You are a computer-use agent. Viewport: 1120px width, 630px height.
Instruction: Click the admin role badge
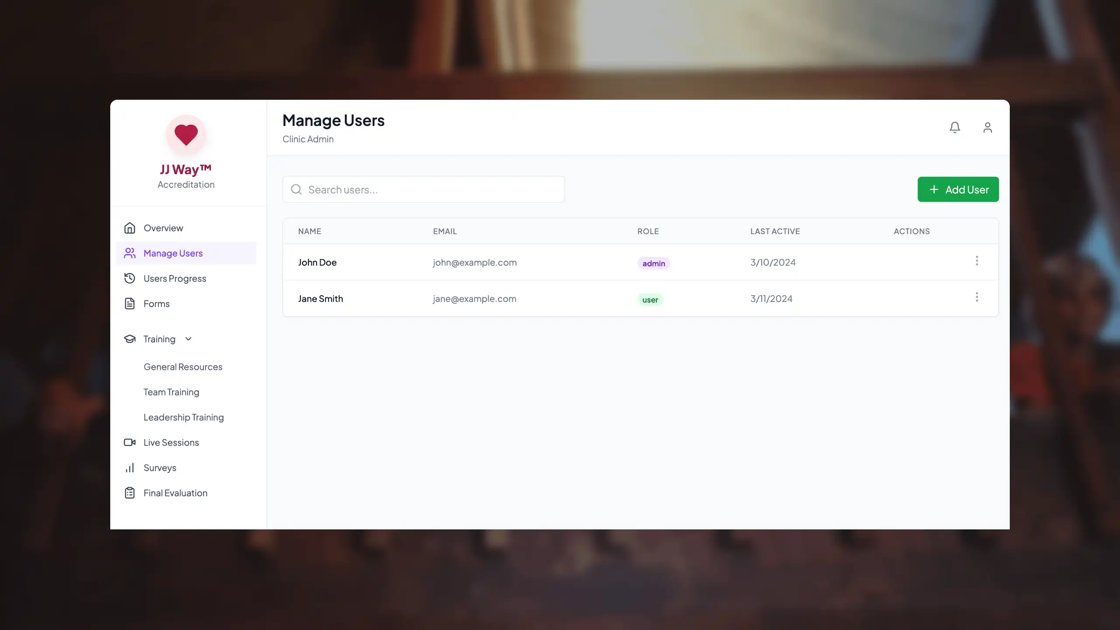pyautogui.click(x=654, y=263)
